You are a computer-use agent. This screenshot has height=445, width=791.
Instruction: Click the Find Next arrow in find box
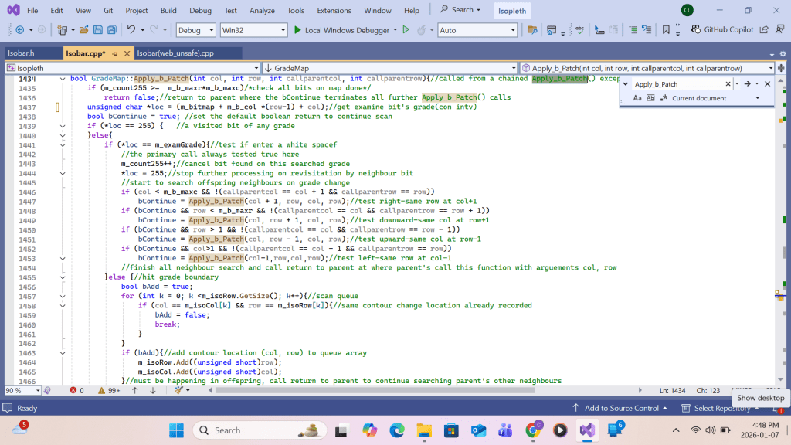(747, 84)
